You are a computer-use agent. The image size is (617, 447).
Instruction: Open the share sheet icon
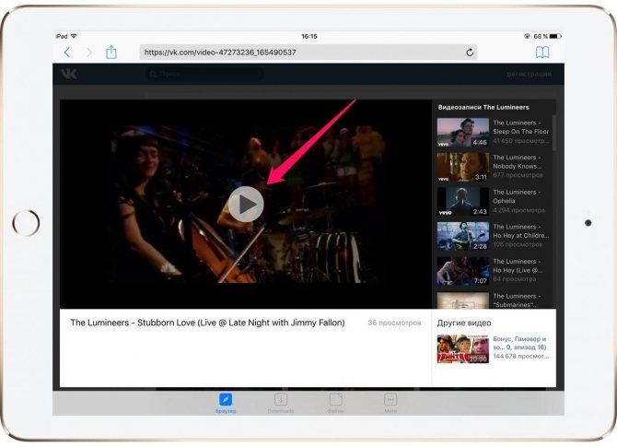click(x=111, y=52)
